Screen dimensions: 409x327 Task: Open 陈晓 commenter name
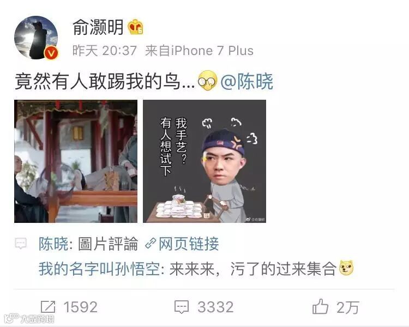[x=53, y=244]
